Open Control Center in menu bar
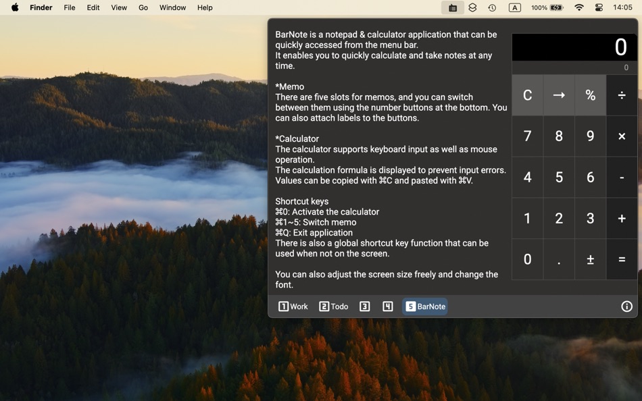 tap(599, 7)
